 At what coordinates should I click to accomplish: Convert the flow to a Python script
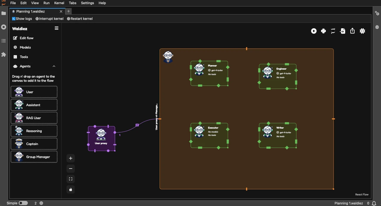pos(324,31)
